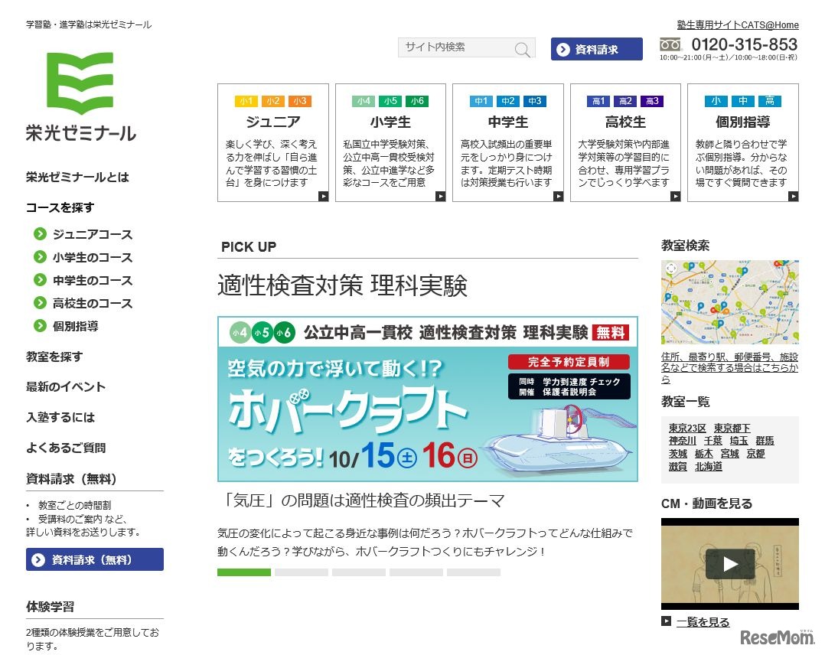
Task: Open 小学生のコース link in sidebar
Action: (93, 257)
